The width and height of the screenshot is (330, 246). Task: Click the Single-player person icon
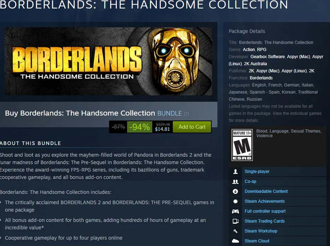tap(235, 172)
